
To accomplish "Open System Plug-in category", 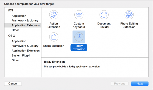I will (21, 55).
